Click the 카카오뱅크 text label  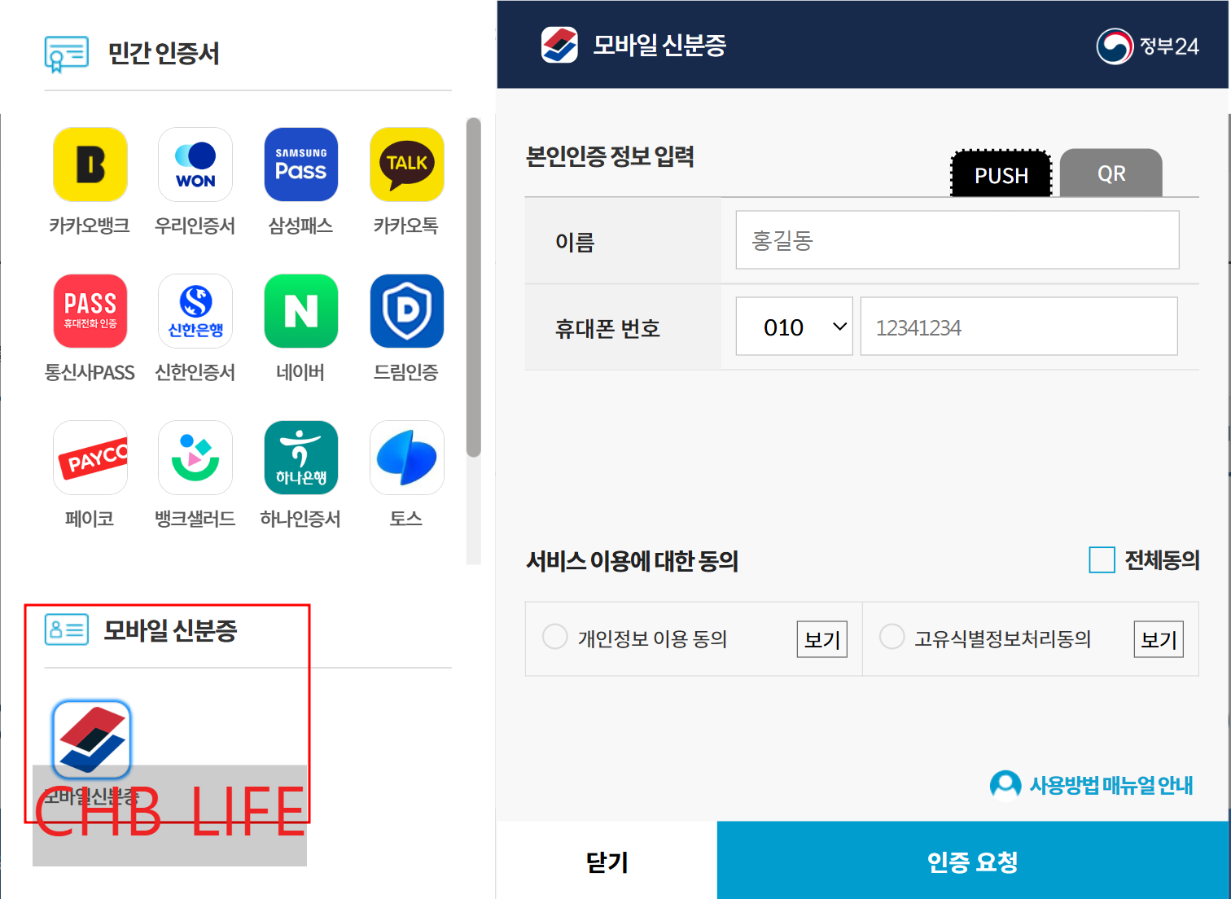tap(90, 226)
